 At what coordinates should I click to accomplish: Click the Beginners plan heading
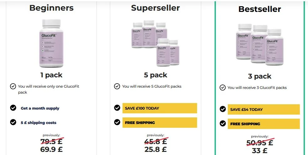pos(51,8)
